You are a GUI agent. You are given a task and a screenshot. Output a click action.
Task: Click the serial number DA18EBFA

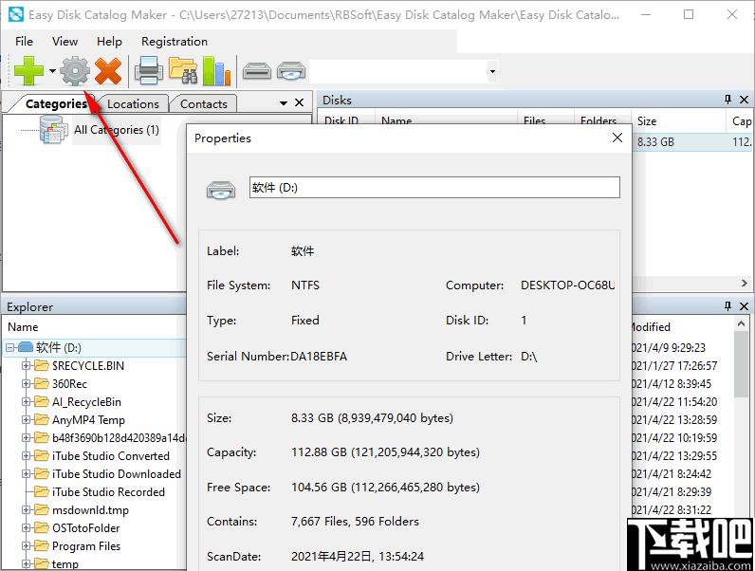coord(319,357)
